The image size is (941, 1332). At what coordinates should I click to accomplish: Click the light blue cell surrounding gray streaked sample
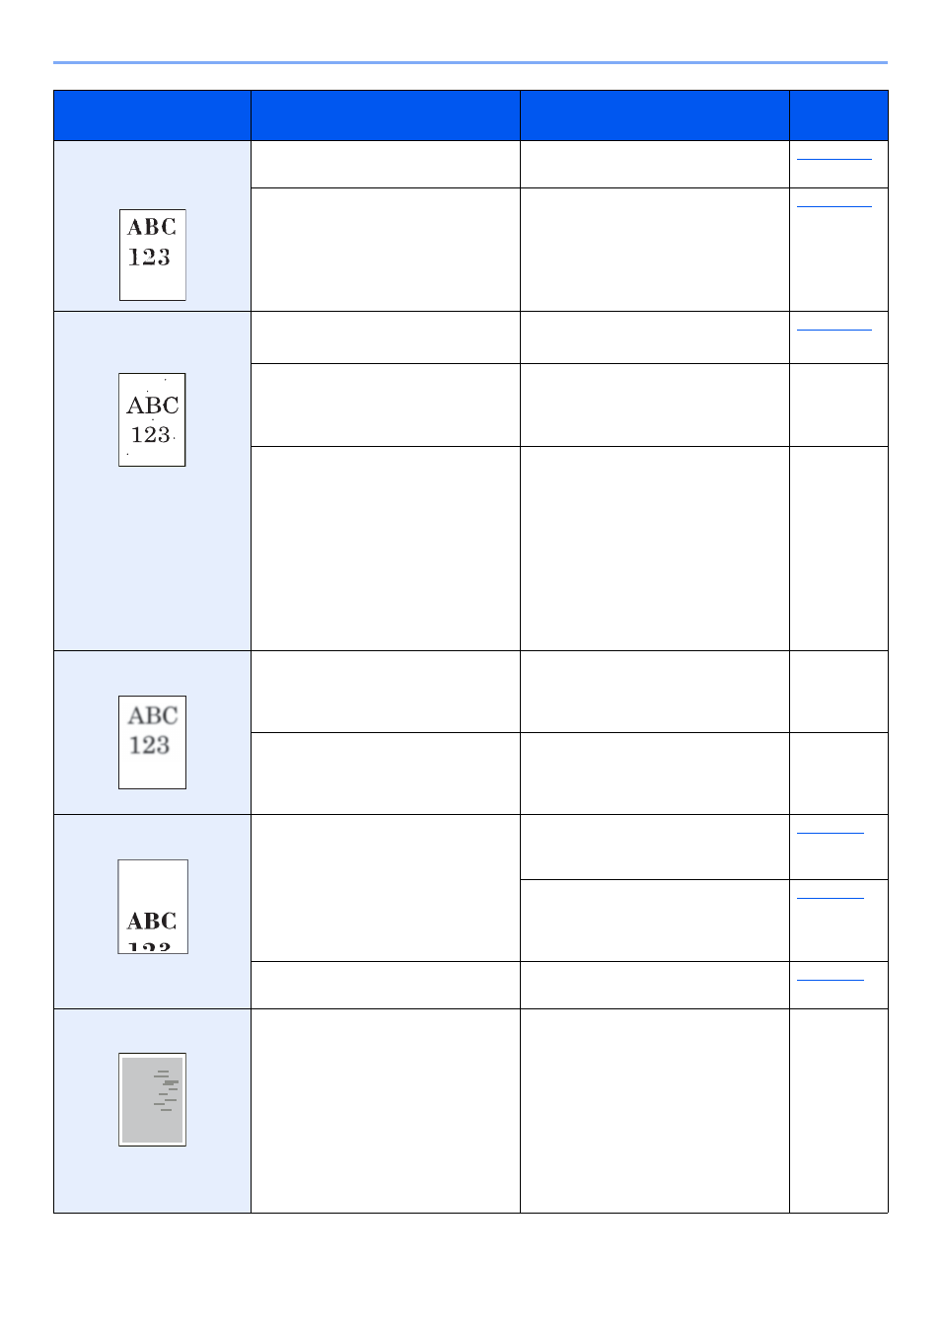coord(152,1111)
